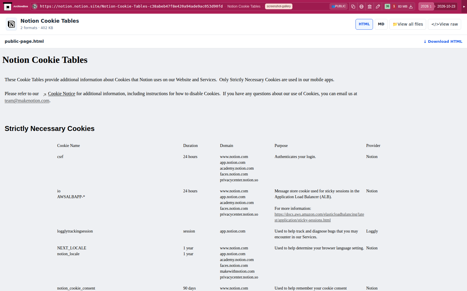Click the screenshot-gallery tag
The width and height of the screenshot is (467, 291).
[x=279, y=6]
